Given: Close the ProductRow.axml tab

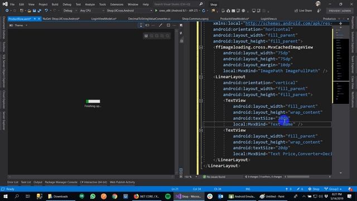Looking at the screenshot, I should [39, 18].
